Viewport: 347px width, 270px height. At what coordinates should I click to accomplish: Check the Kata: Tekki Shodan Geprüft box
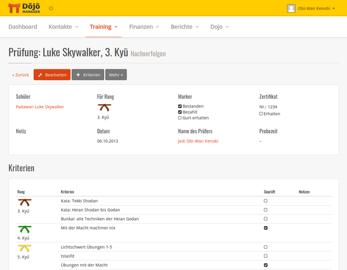tap(265, 201)
